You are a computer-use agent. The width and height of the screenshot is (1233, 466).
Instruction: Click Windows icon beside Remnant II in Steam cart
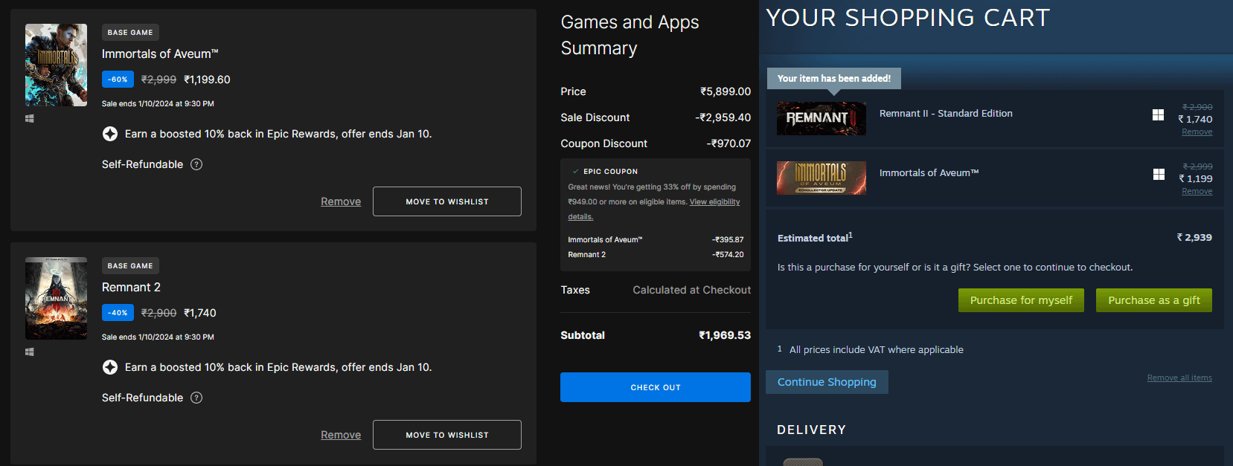coord(1158,114)
